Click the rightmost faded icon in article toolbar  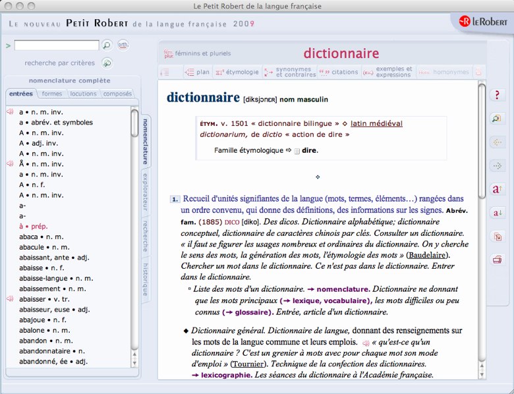478,72
